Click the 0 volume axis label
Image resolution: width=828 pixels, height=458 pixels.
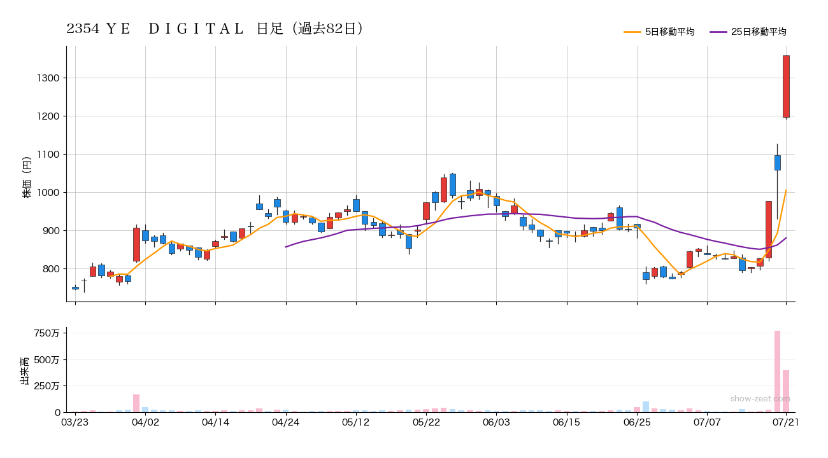point(57,413)
